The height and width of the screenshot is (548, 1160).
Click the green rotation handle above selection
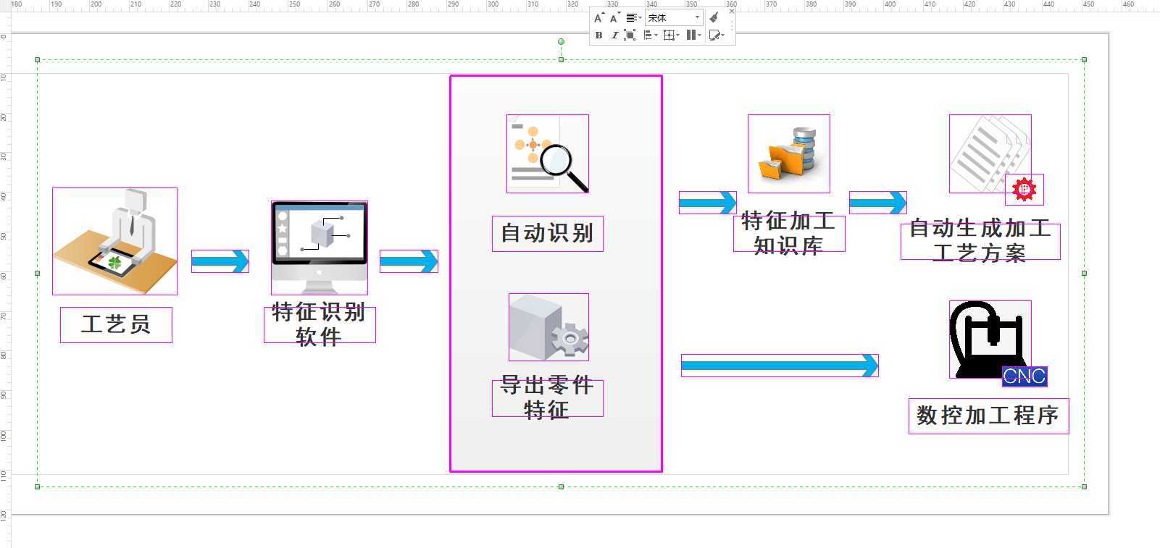pos(561,42)
